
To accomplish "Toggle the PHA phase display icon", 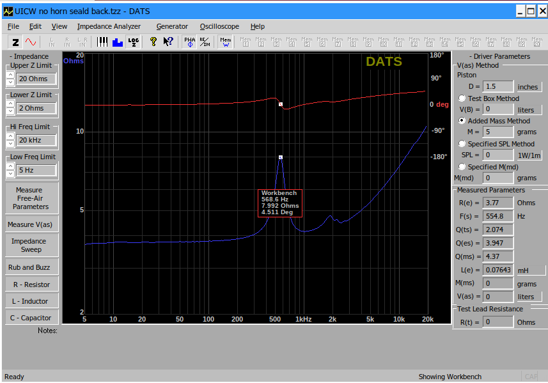I will coord(189,42).
